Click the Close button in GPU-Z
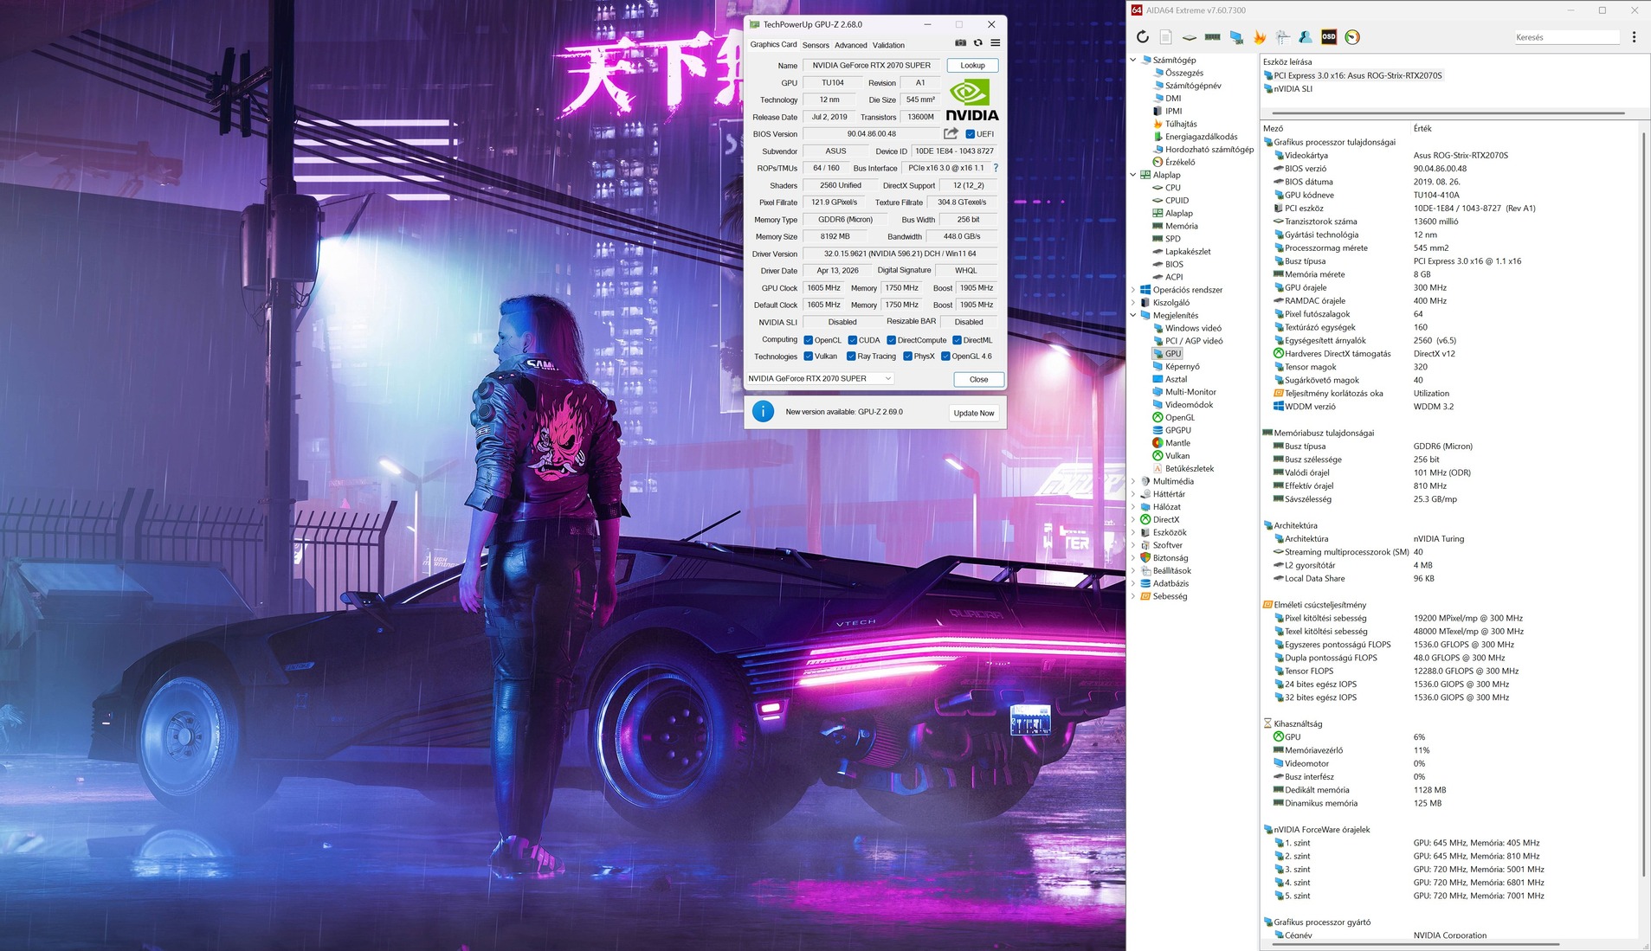This screenshot has height=951, width=1651. click(978, 379)
